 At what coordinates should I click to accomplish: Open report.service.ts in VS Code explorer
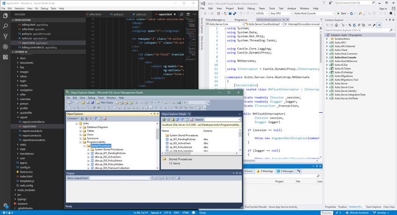tap(32, 136)
